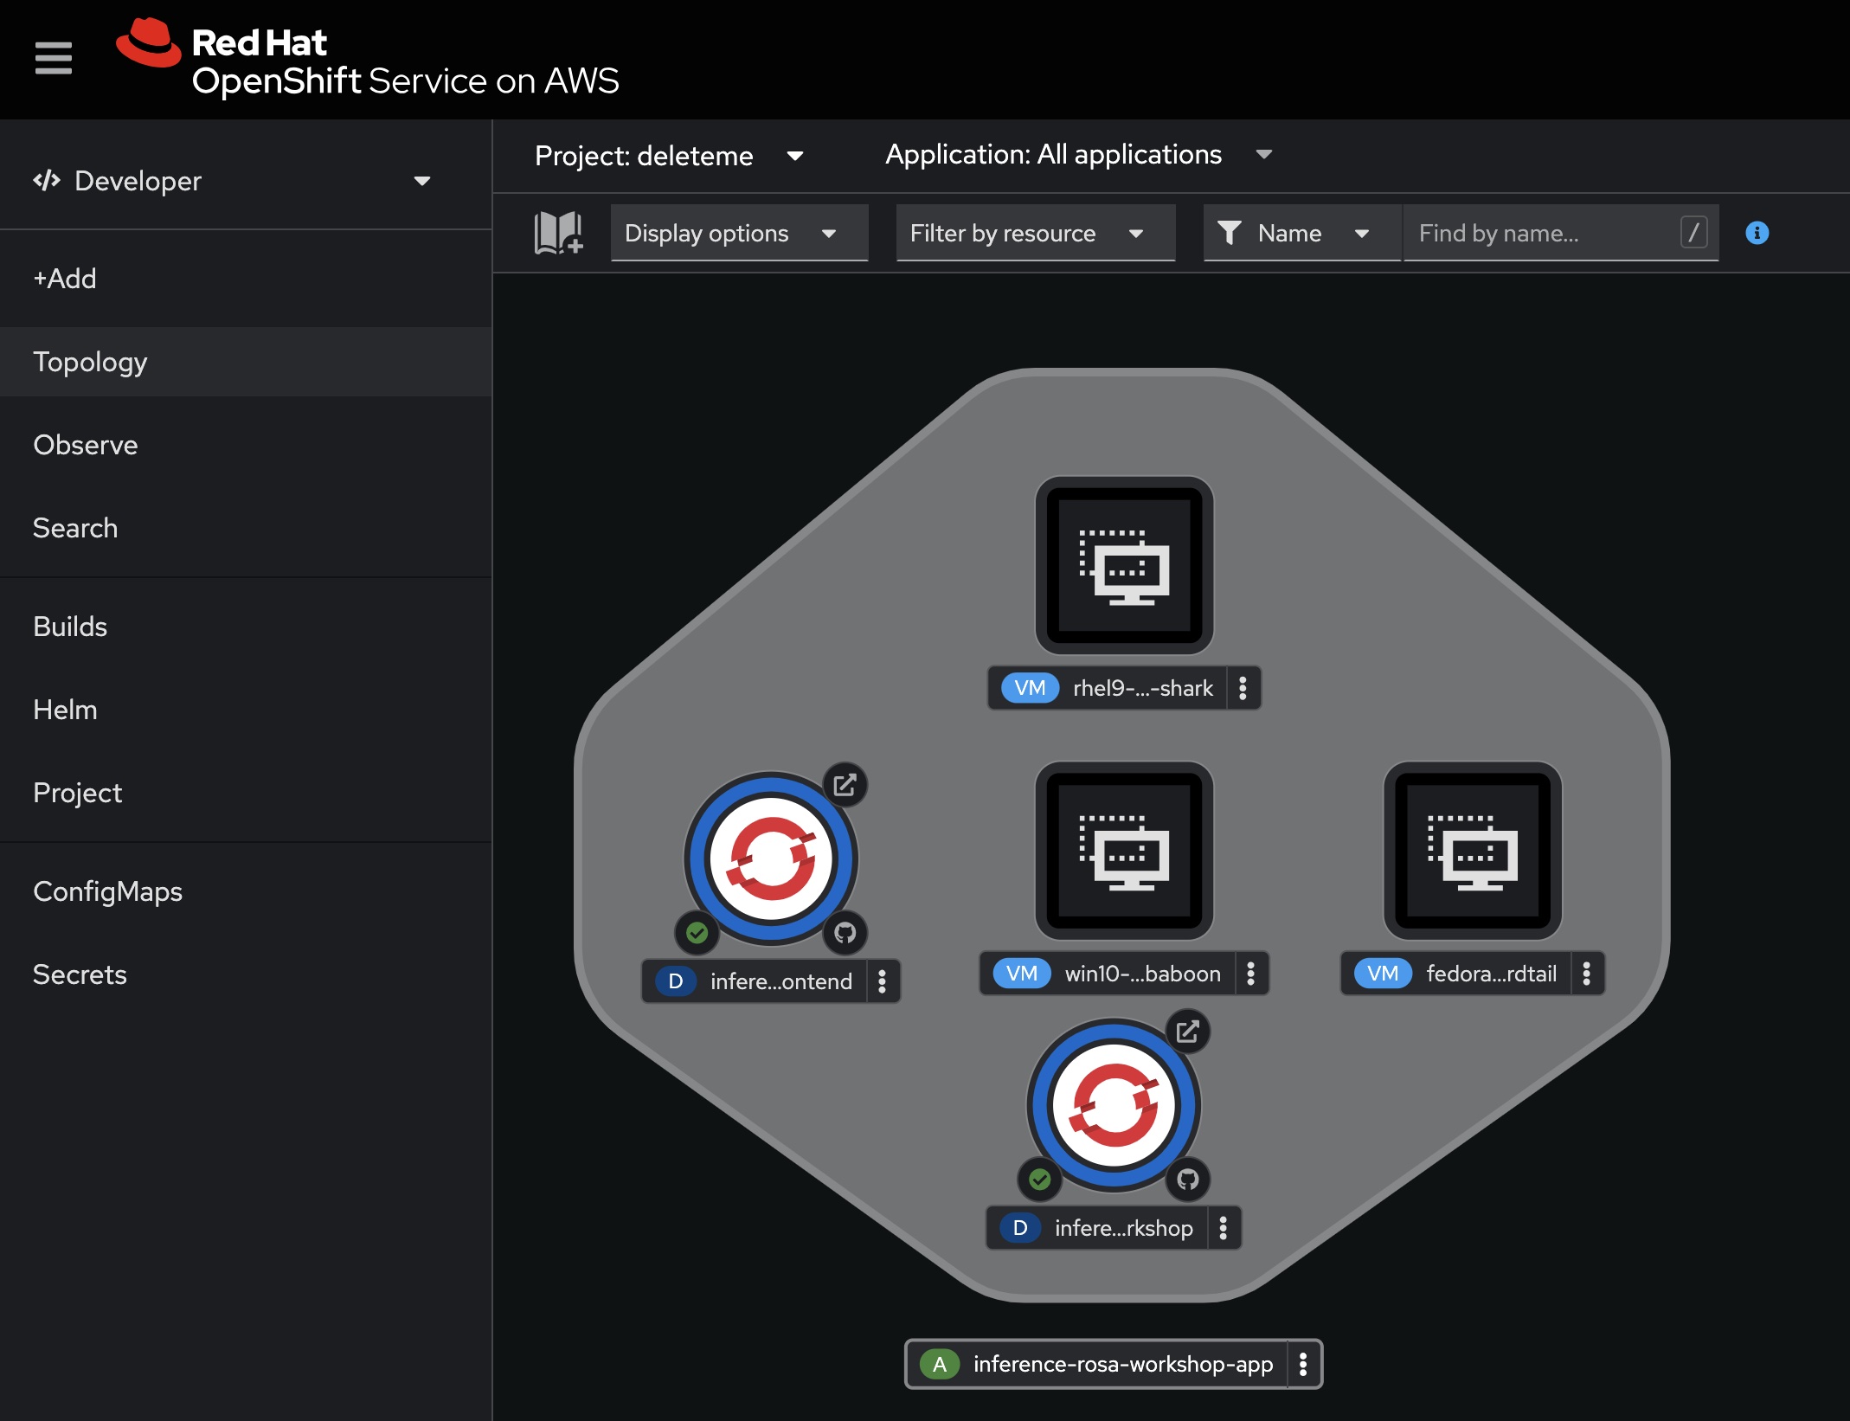This screenshot has width=1850, height=1421.
Task: Expand the Developer perspective switcher
Action: click(x=232, y=181)
